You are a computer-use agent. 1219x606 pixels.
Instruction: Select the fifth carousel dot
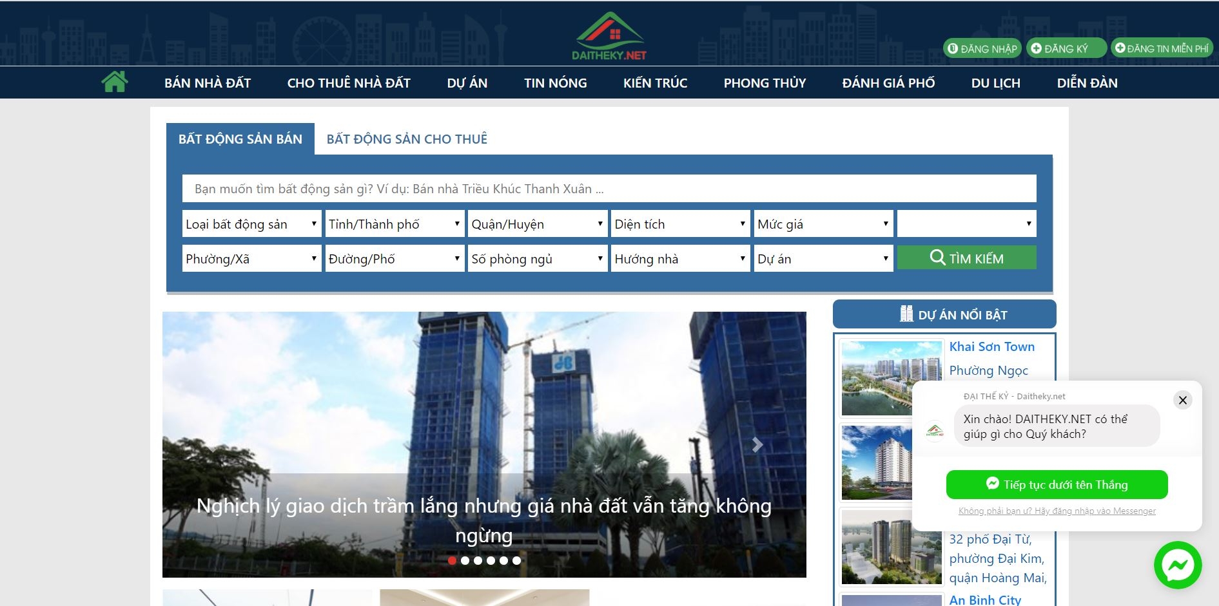tap(503, 560)
